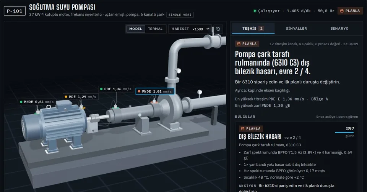Click the P-101 asset tag
The height and width of the screenshot is (192, 367).
point(15,11)
